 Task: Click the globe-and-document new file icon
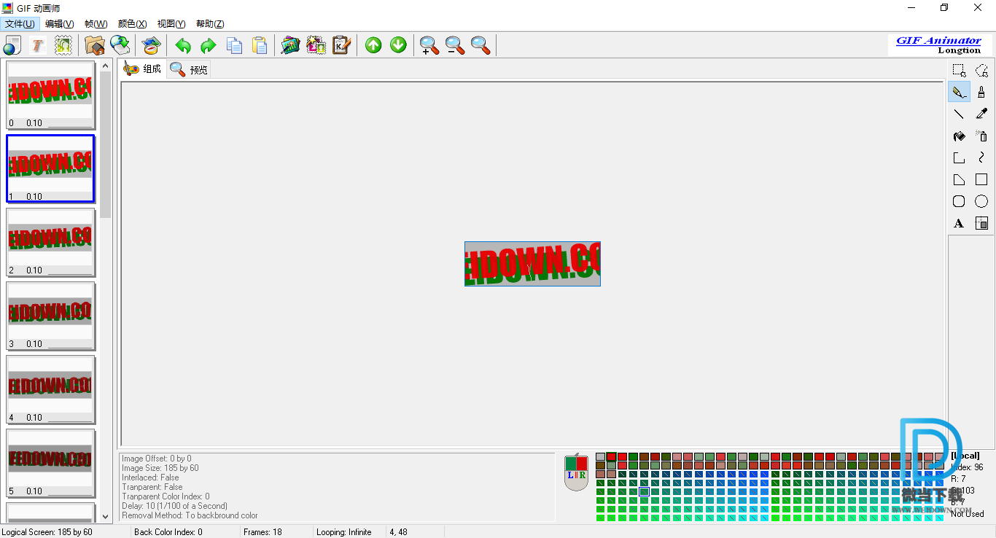12,45
